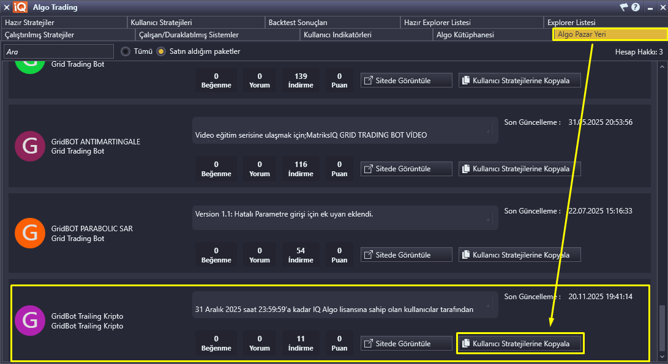
Task: Click the date 31.05.2025 20:53:56
Action: click(600, 122)
